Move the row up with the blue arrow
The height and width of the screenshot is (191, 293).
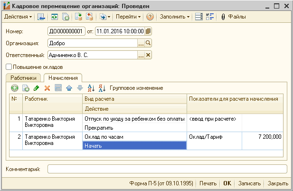click(x=69, y=88)
